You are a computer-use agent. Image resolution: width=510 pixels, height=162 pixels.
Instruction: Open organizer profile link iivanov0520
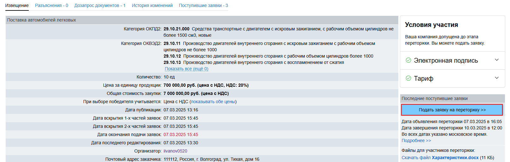pyautogui.click(x=175, y=151)
